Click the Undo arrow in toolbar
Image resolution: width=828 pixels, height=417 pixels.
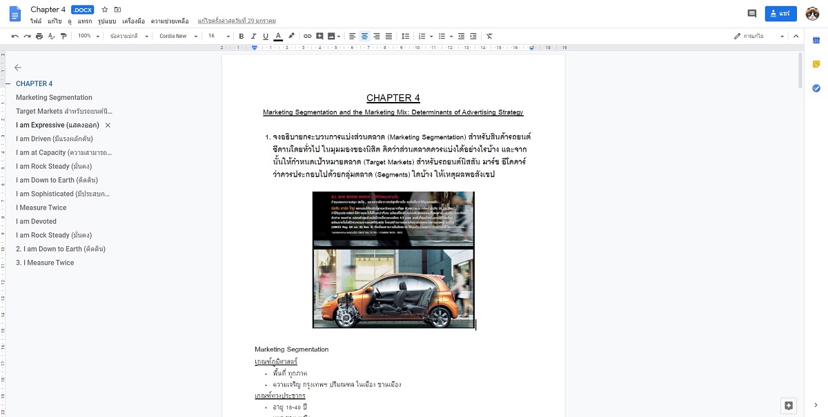(x=15, y=36)
